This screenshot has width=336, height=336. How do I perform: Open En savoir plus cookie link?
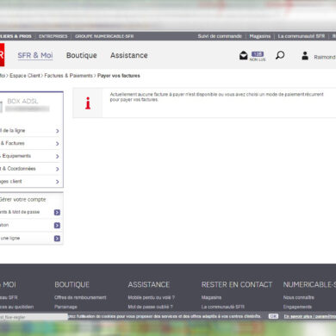tap(310, 316)
